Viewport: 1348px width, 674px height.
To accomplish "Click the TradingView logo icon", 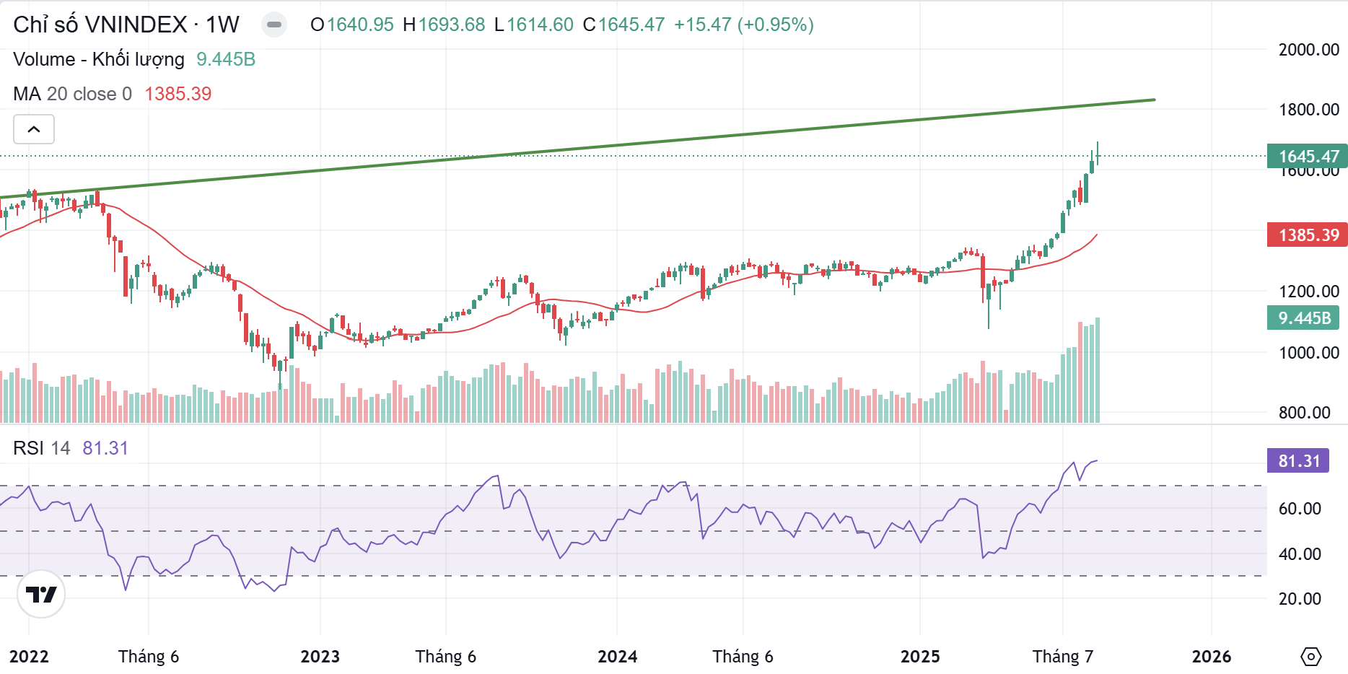I will coord(41,594).
